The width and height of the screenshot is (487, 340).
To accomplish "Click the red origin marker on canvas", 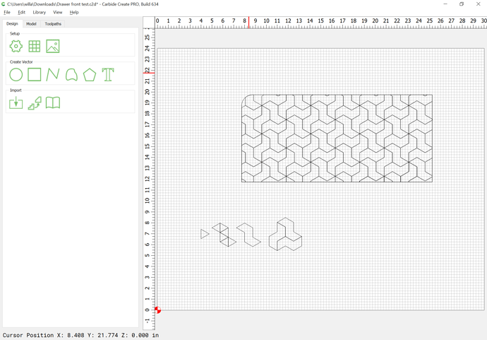I will tap(158, 310).
